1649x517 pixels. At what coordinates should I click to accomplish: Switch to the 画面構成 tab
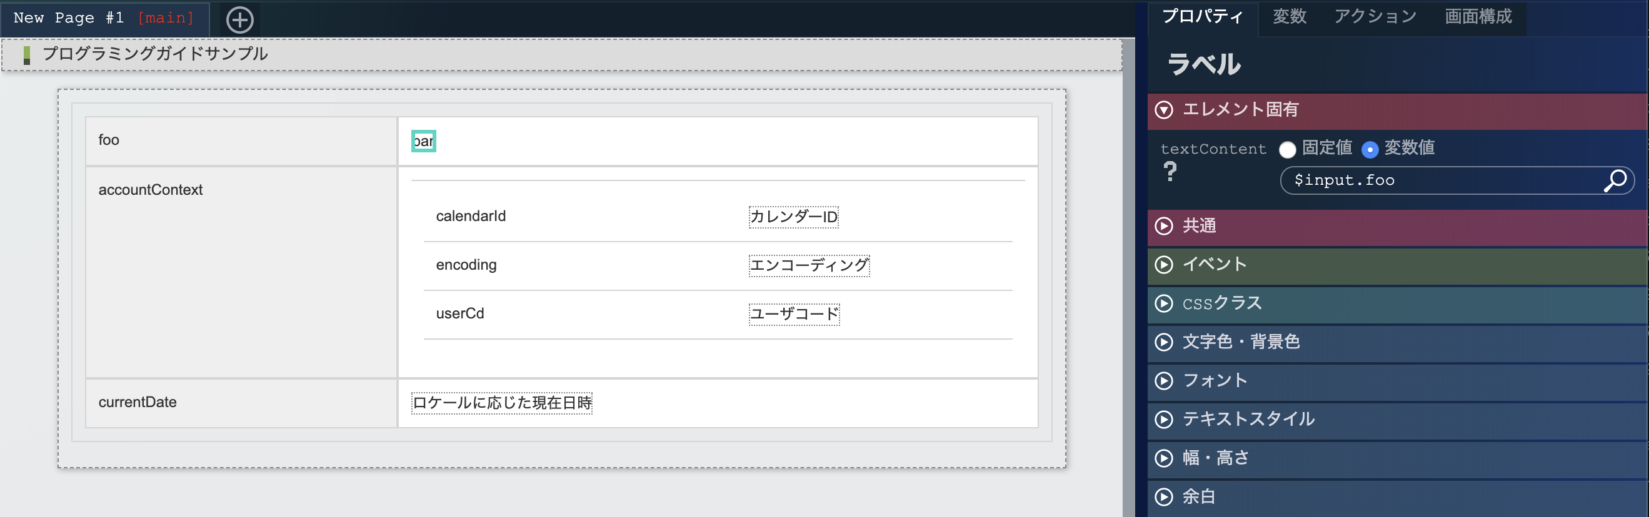coord(1478,17)
